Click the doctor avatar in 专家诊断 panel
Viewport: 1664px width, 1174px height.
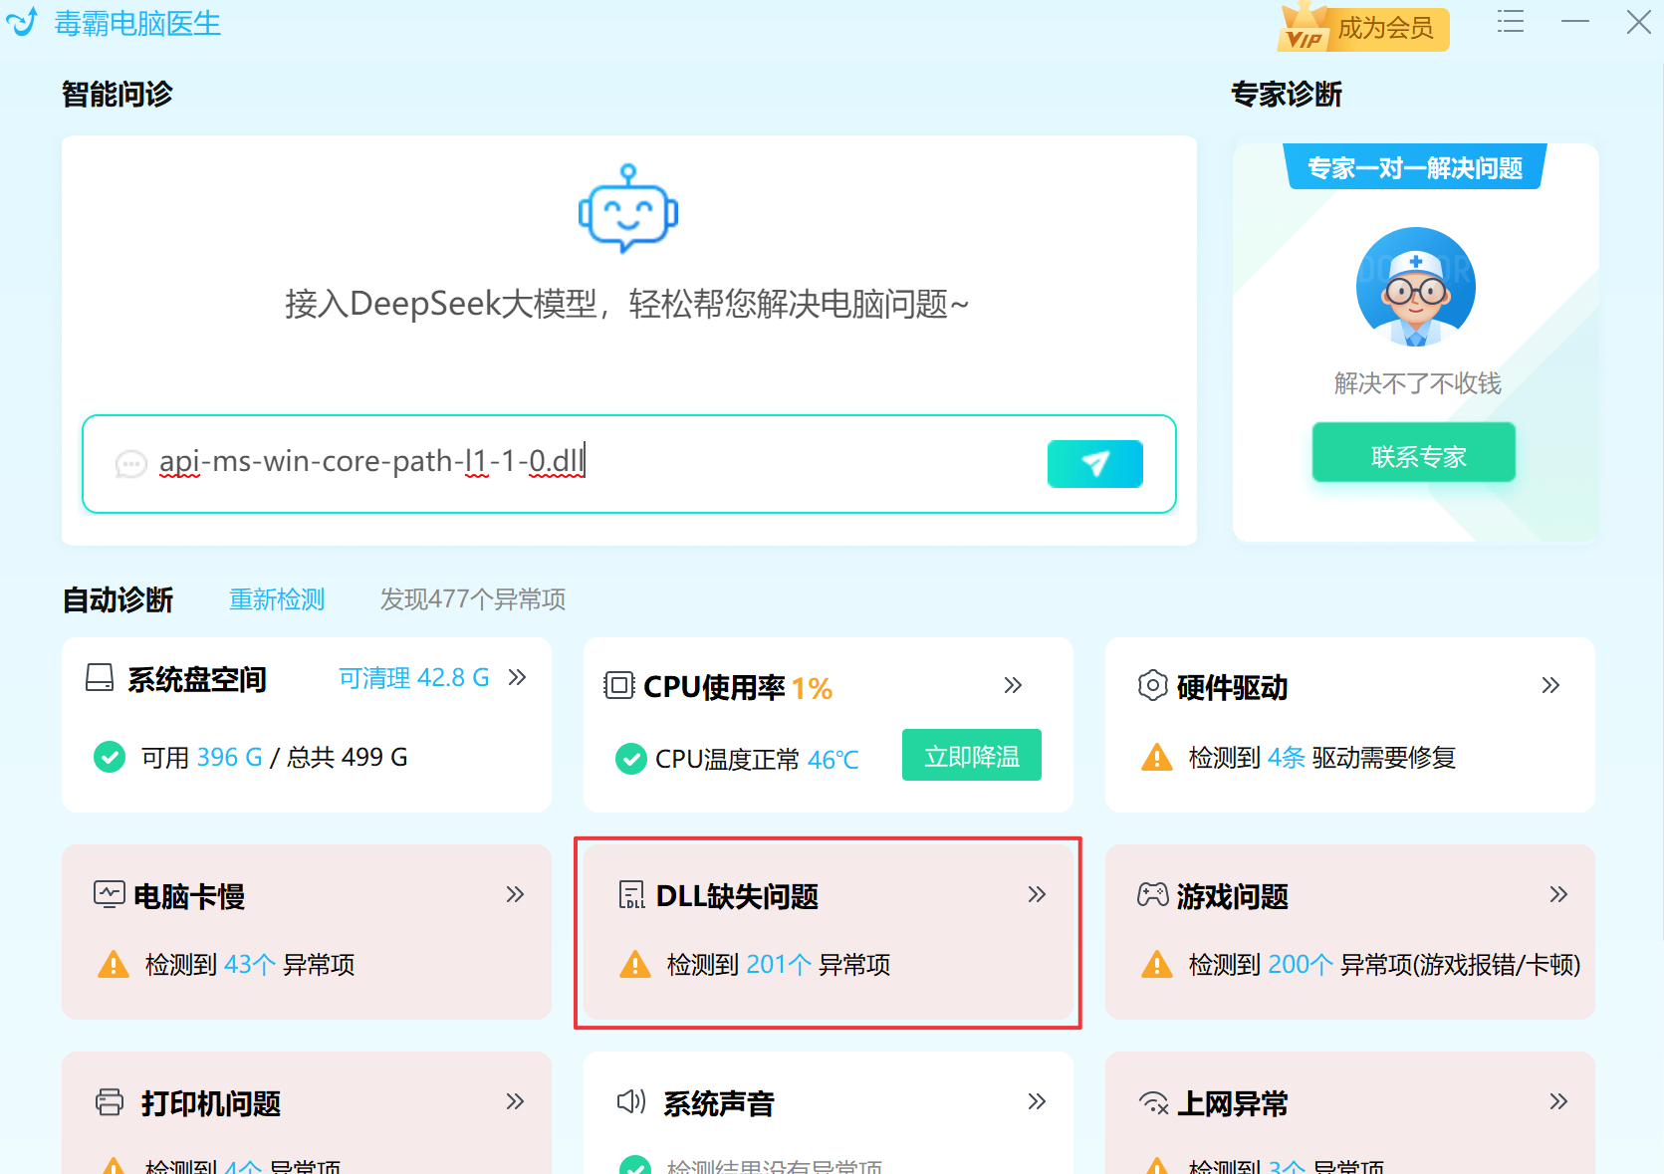1415,286
